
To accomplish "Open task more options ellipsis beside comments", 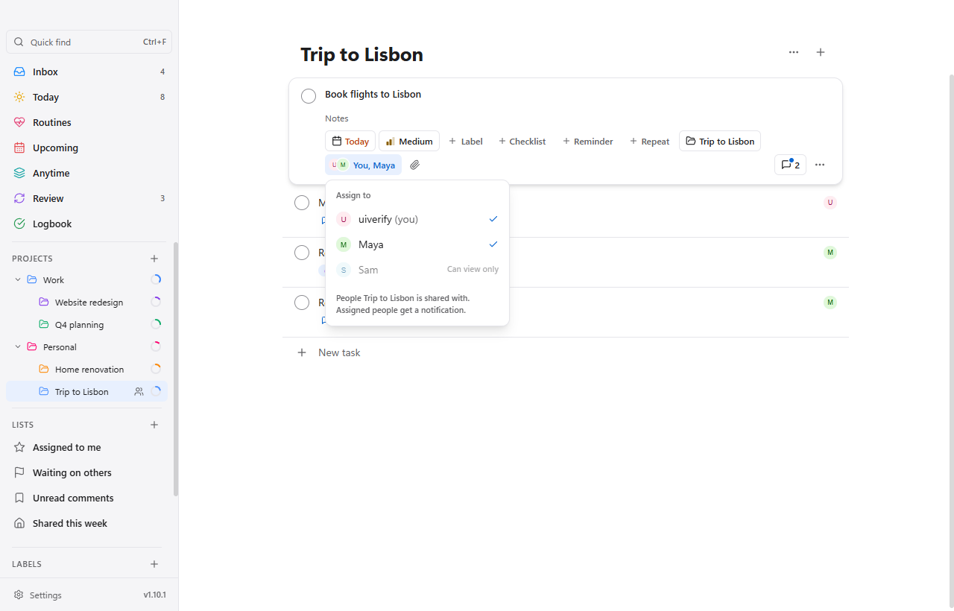I will pos(820,165).
